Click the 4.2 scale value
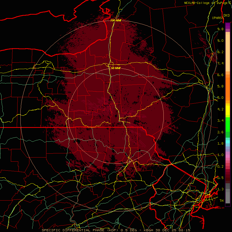 pyautogui.click(x=220, y=109)
